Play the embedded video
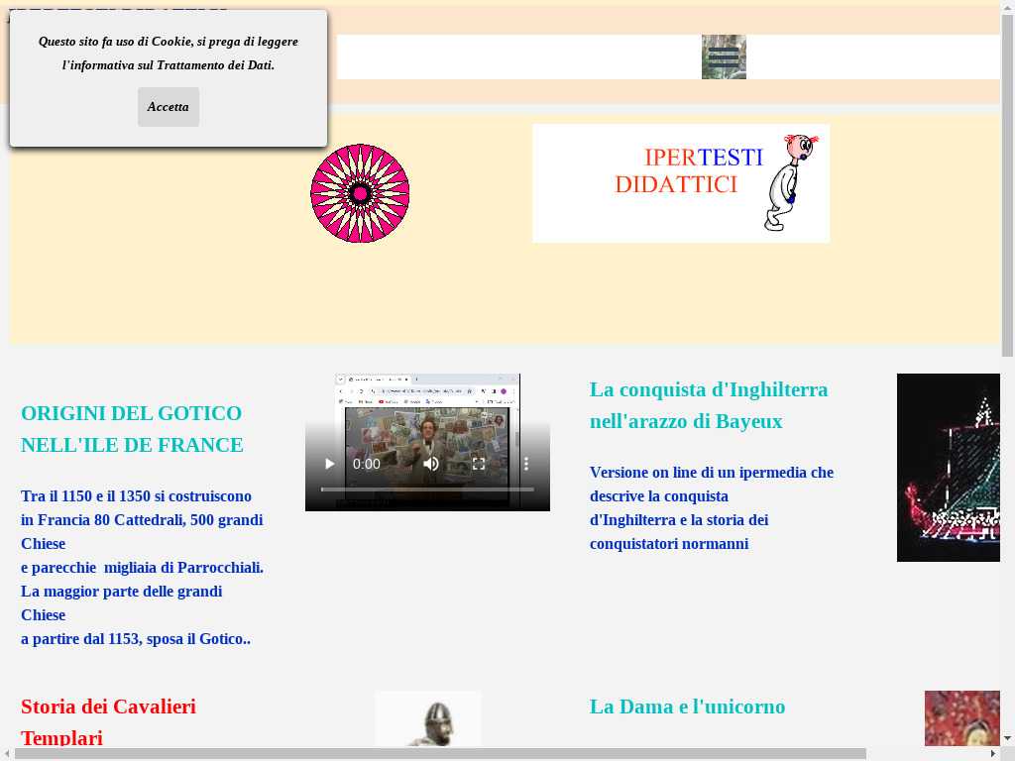This screenshot has width=1015, height=761. (330, 464)
